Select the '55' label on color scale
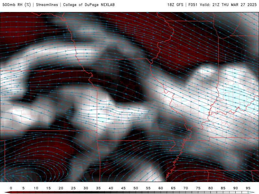 [x=148, y=188]
